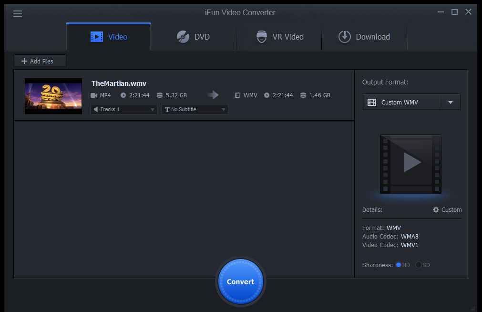Open the hamburger menu icon
482x312 pixels.
coord(18,14)
